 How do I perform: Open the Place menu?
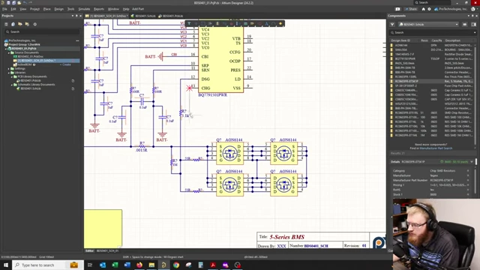[46, 9]
